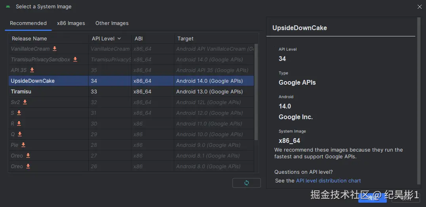Image resolution: width=426 pixels, height=207 pixels.
Task: Open API level distribution chart link
Action: (x=328, y=180)
